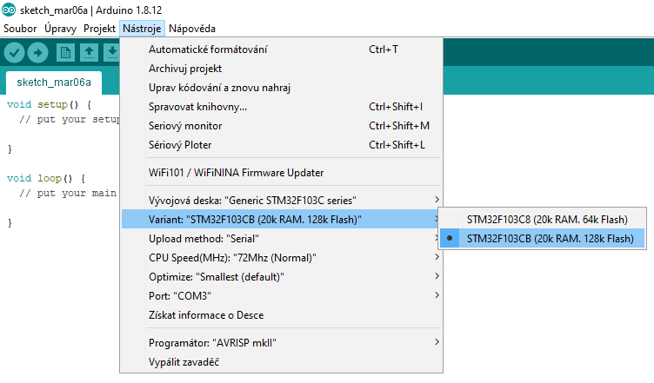
Task: Open Spravovat knihovny...
Action: pyautogui.click(x=281, y=107)
